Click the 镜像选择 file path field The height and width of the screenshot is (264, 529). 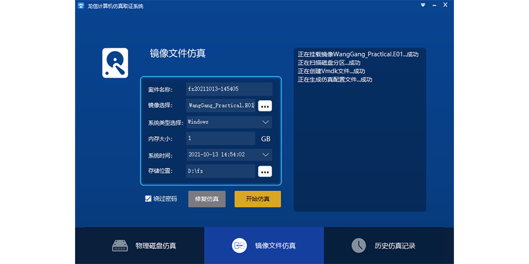[220, 106]
